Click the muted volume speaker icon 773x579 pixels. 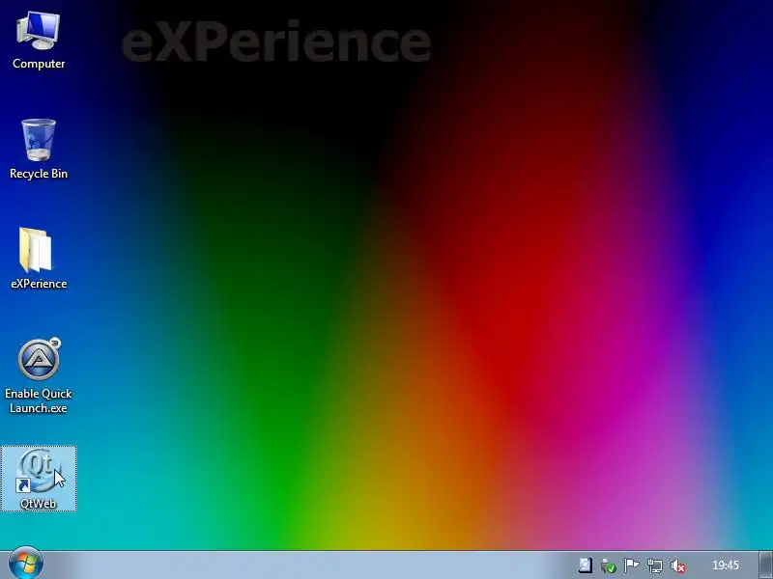pyautogui.click(x=678, y=565)
